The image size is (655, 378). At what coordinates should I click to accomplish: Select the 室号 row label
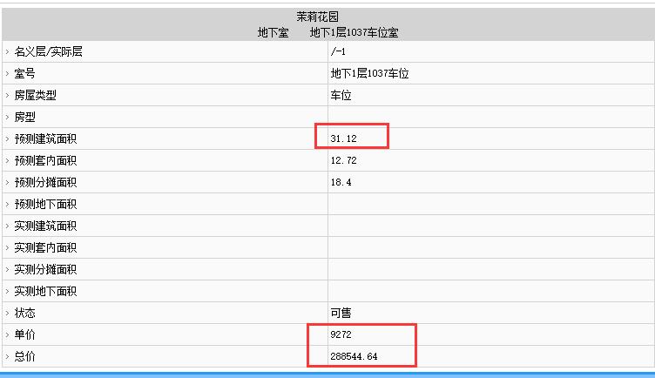[x=24, y=73]
